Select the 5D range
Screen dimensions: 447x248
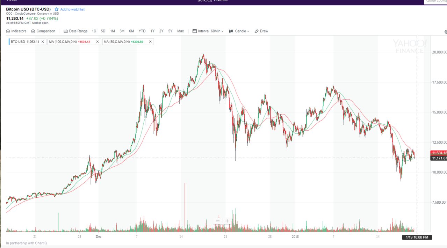(x=103, y=31)
